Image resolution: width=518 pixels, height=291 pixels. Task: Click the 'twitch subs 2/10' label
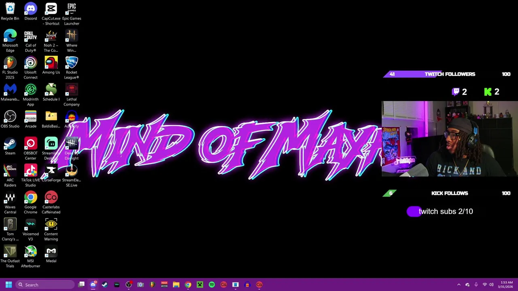[x=446, y=211]
